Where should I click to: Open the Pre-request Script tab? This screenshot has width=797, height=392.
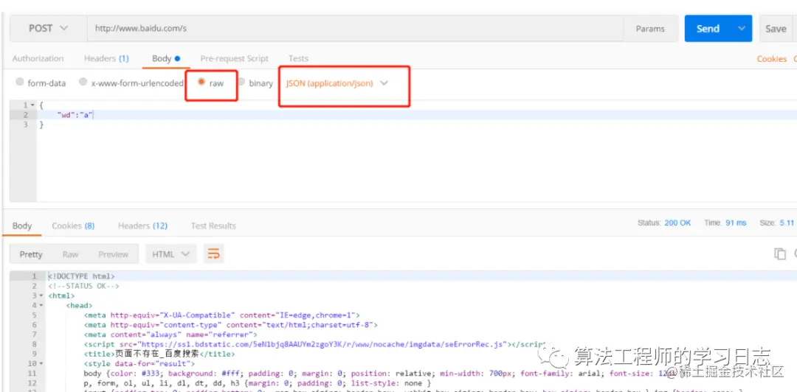pos(235,58)
